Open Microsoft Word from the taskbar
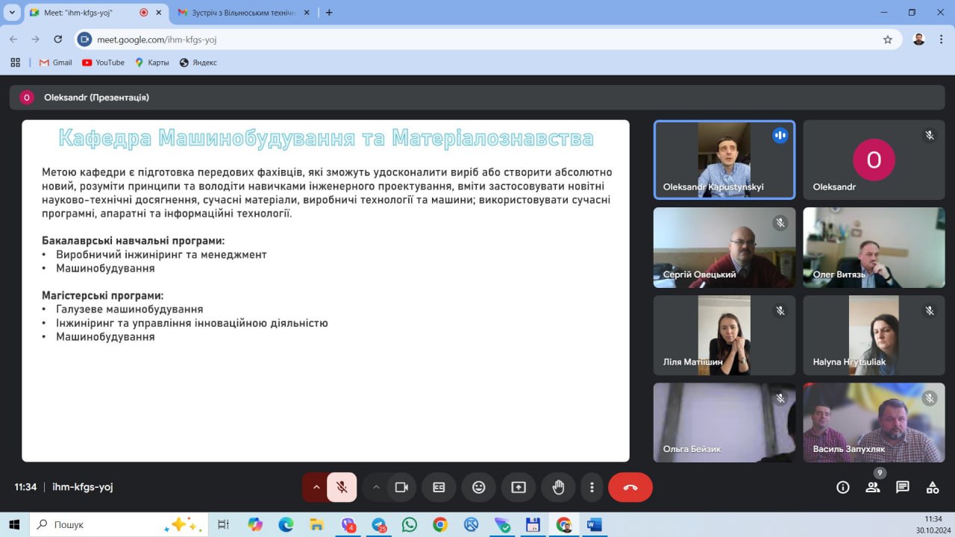955x537 pixels. click(x=594, y=524)
